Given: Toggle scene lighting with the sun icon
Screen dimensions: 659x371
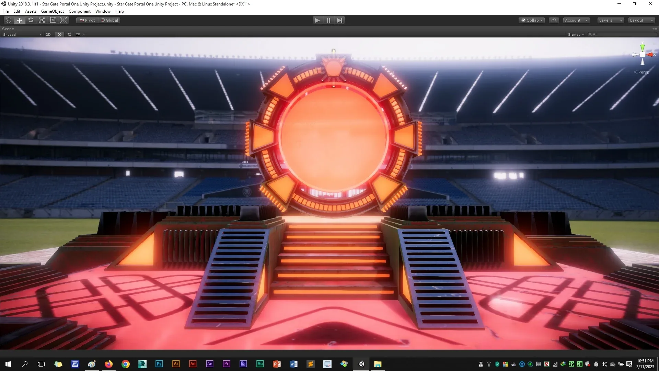Looking at the screenshot, I should click(x=59, y=34).
